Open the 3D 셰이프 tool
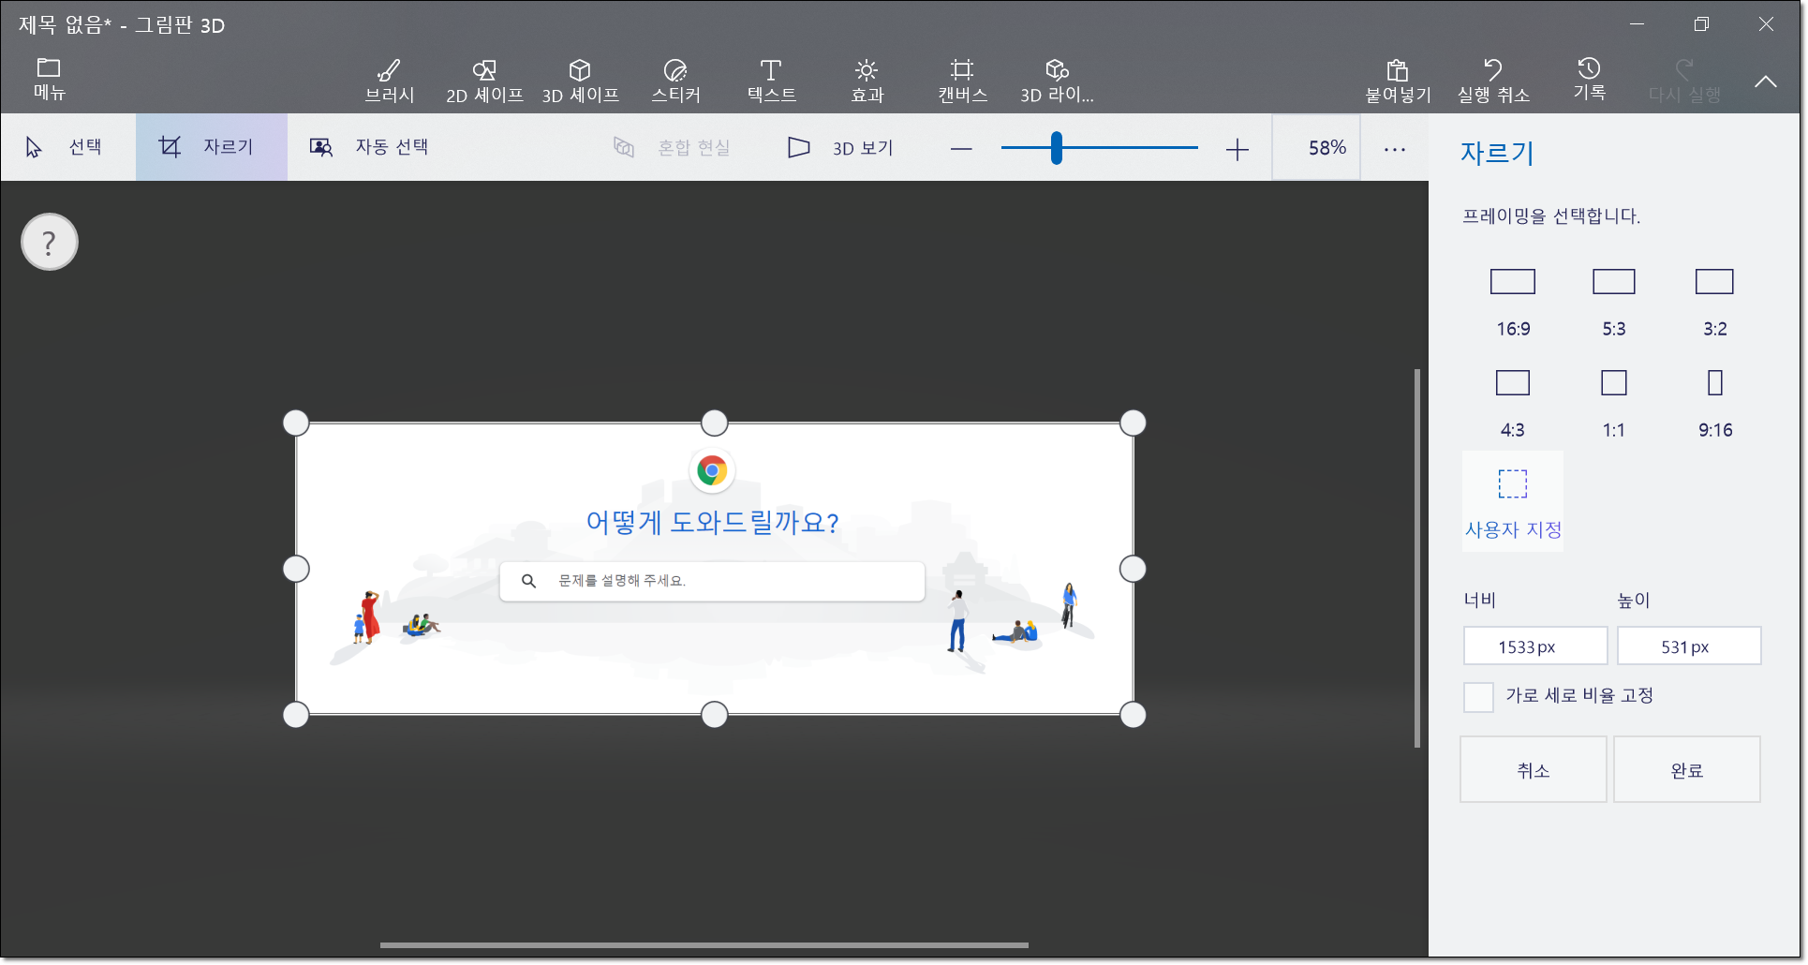The height and width of the screenshot is (965, 1808). click(580, 81)
